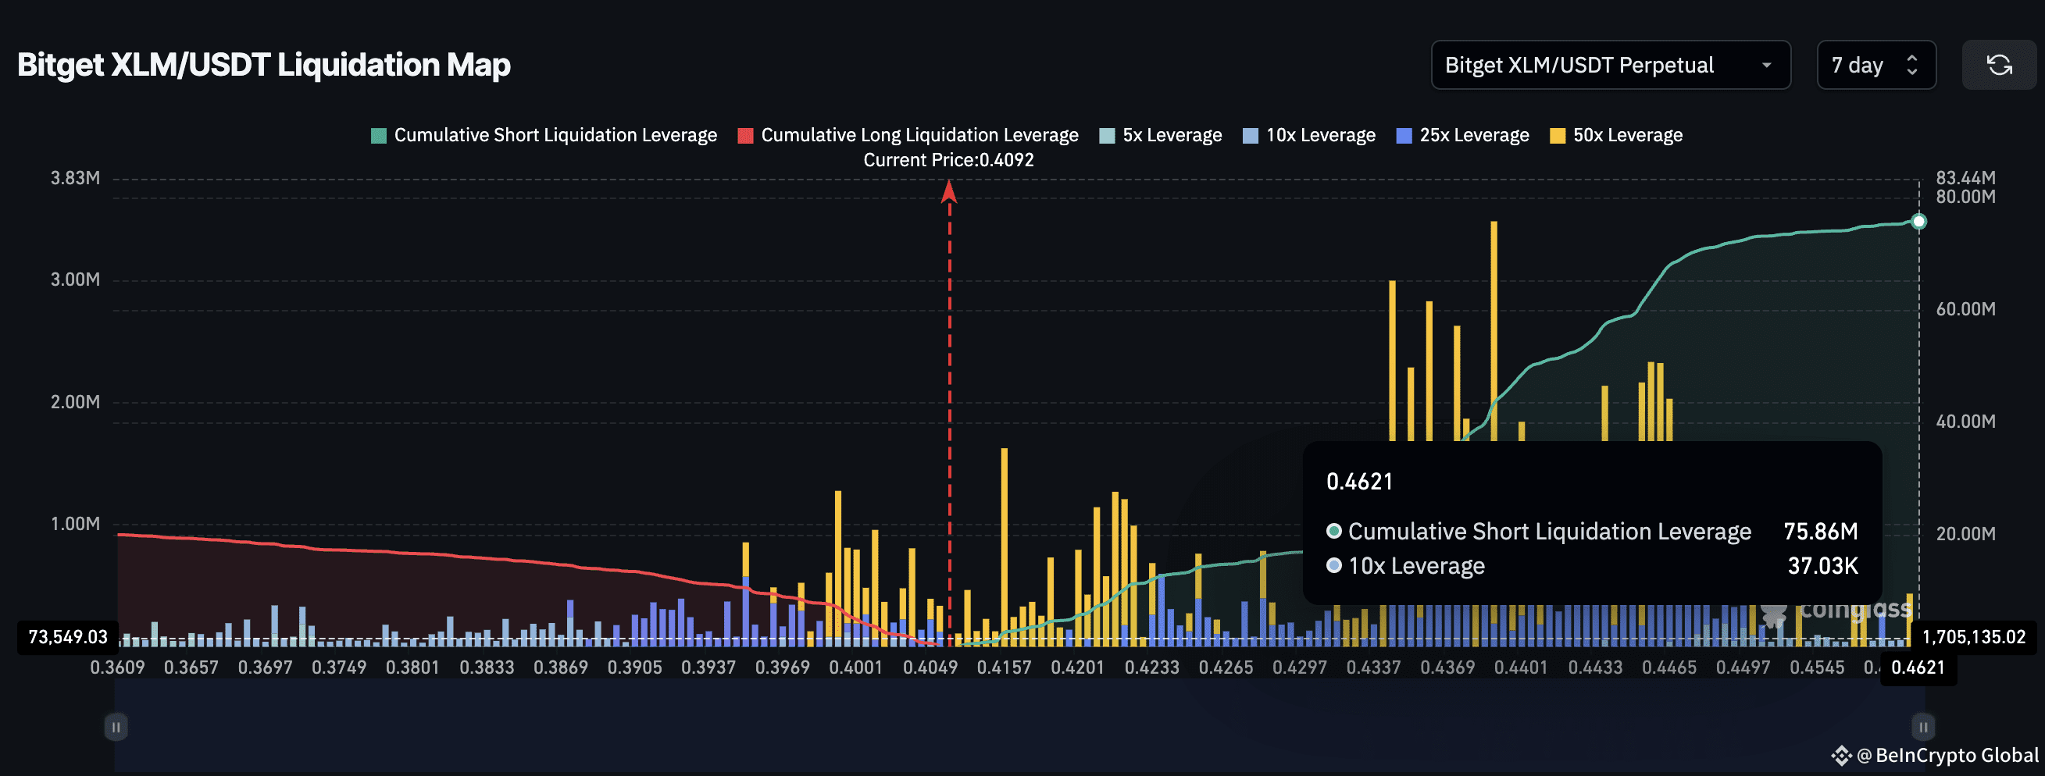2045x776 pixels.
Task: Click the 83.44M right axis label
Action: pos(1965,178)
